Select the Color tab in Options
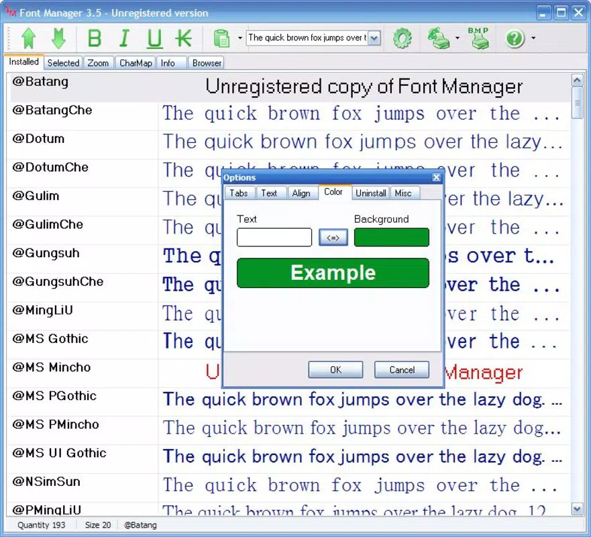591x537 pixels. pyautogui.click(x=333, y=192)
